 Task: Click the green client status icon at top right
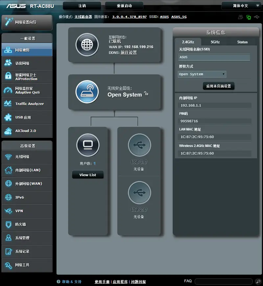coord(249,17)
